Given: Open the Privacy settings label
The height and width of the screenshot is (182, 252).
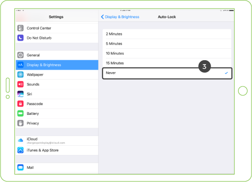Looking at the screenshot, I should click(33, 123).
